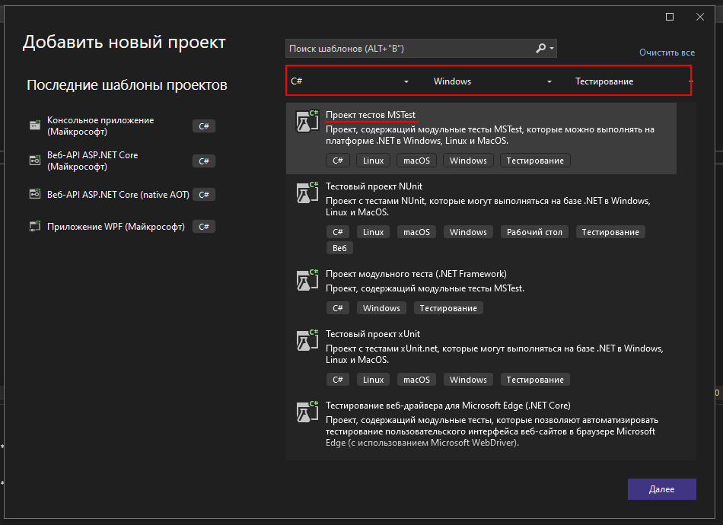Open the Тестирование project type dropdown
The image size is (723, 525).
pos(632,81)
